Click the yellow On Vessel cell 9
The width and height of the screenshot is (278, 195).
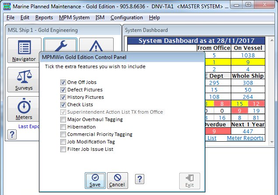(248, 62)
